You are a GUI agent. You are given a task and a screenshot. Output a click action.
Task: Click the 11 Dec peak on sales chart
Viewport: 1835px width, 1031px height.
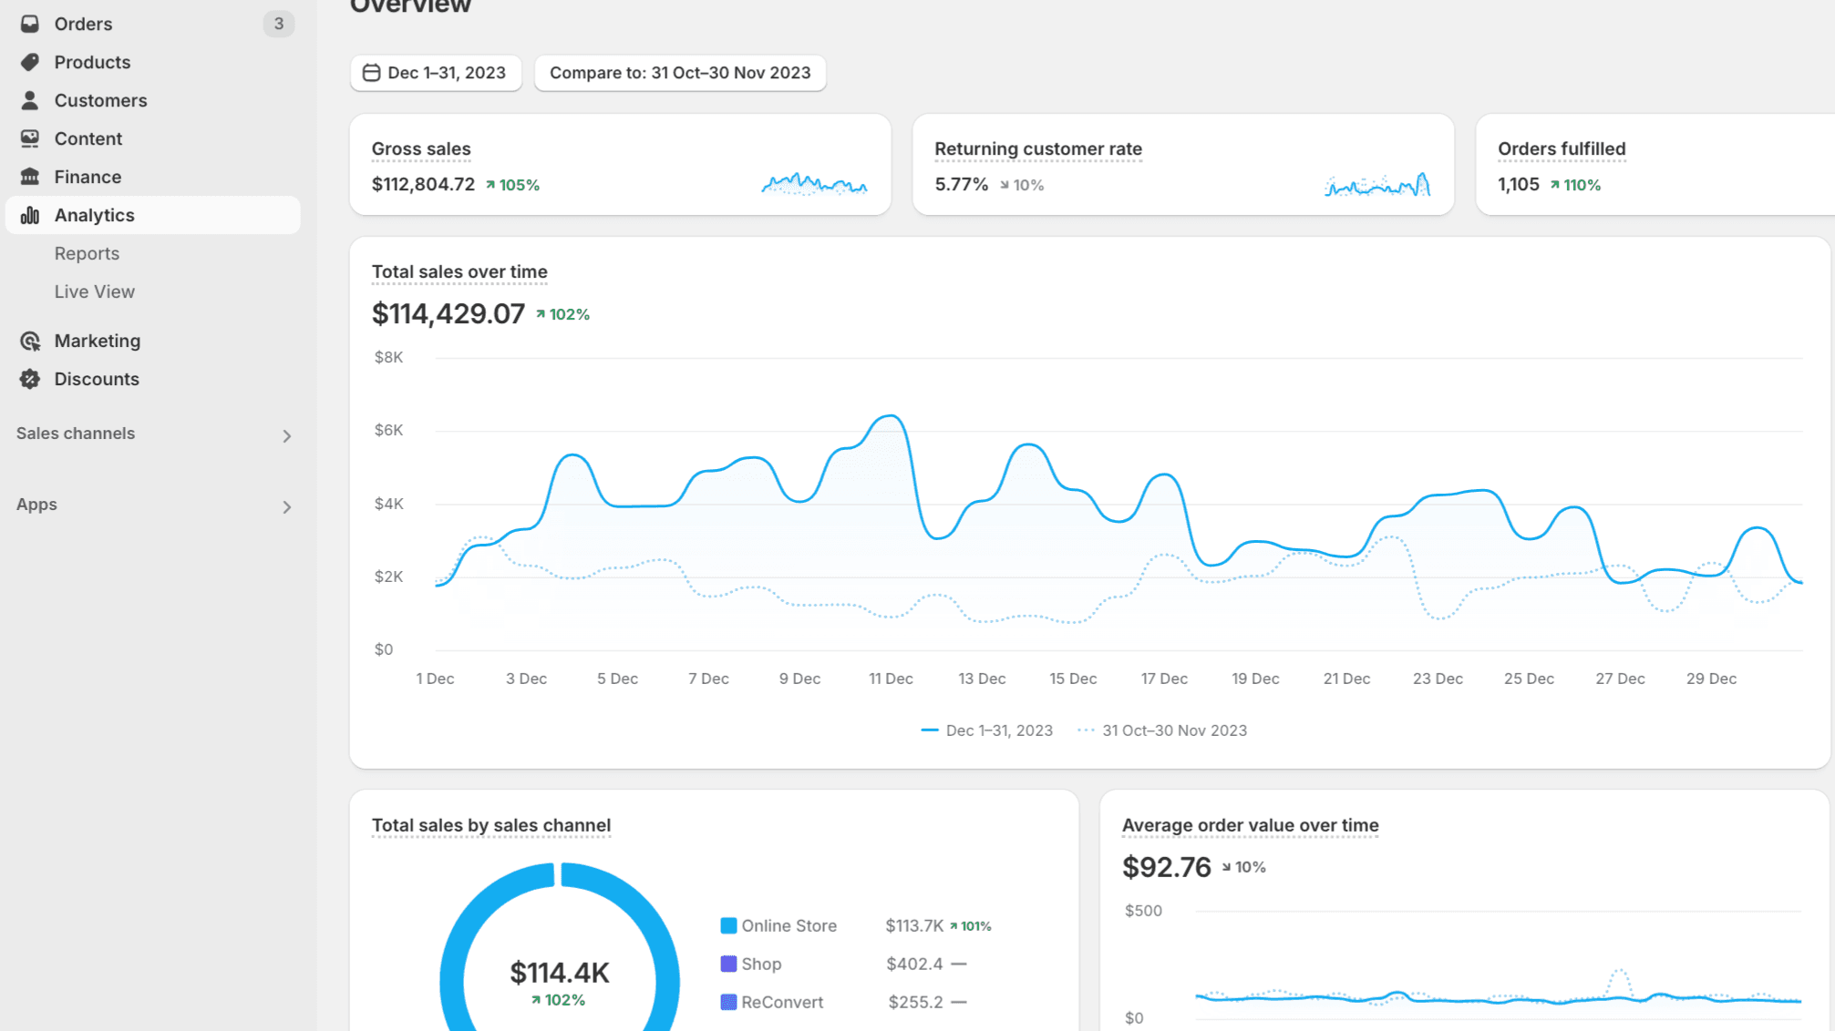point(892,417)
